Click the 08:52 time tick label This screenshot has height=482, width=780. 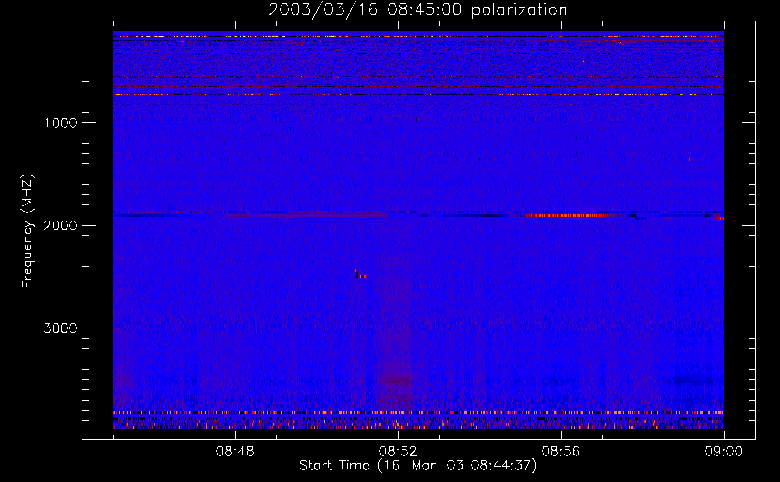398,452
